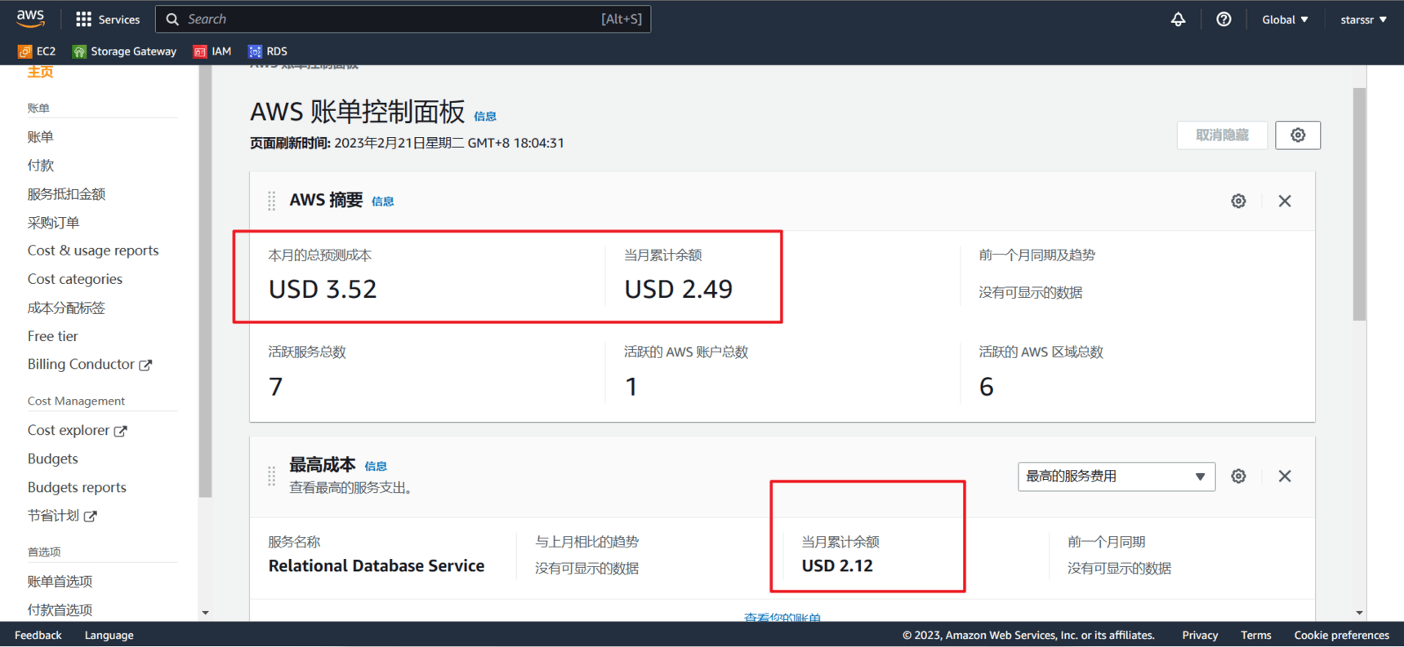Open the Services grid menu

click(107, 19)
